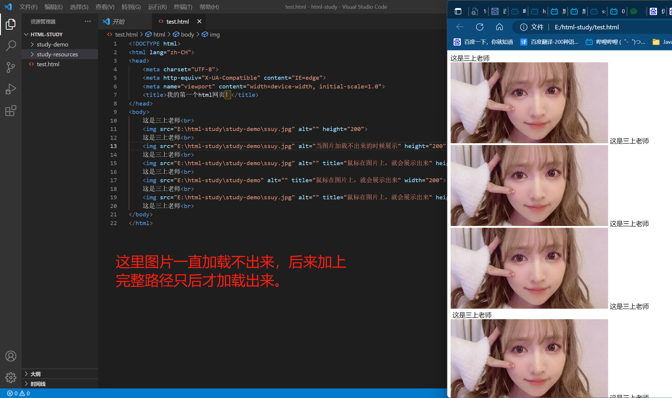The width and height of the screenshot is (672, 398).
Task: Expand the 时间线 timeline section
Action: [38, 384]
